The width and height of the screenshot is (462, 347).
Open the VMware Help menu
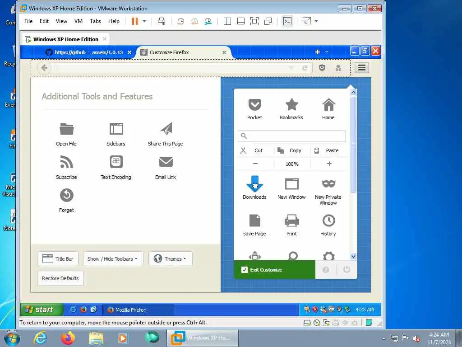point(114,21)
